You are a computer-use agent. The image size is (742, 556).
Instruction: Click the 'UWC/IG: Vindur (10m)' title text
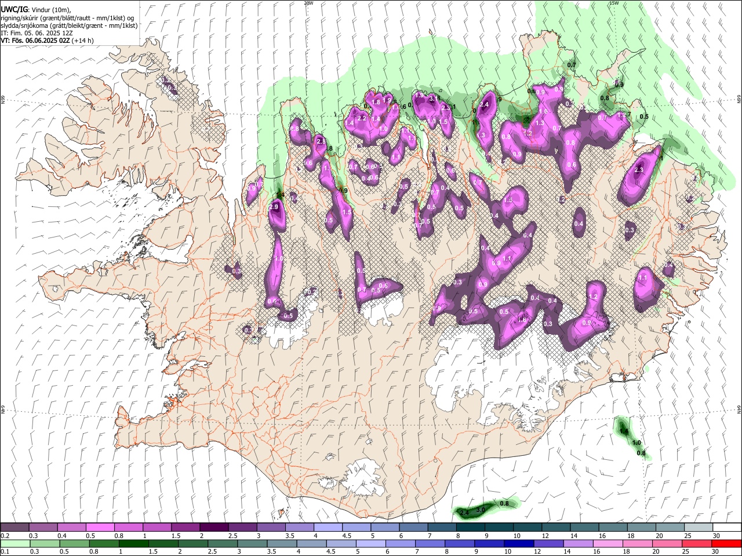point(36,10)
